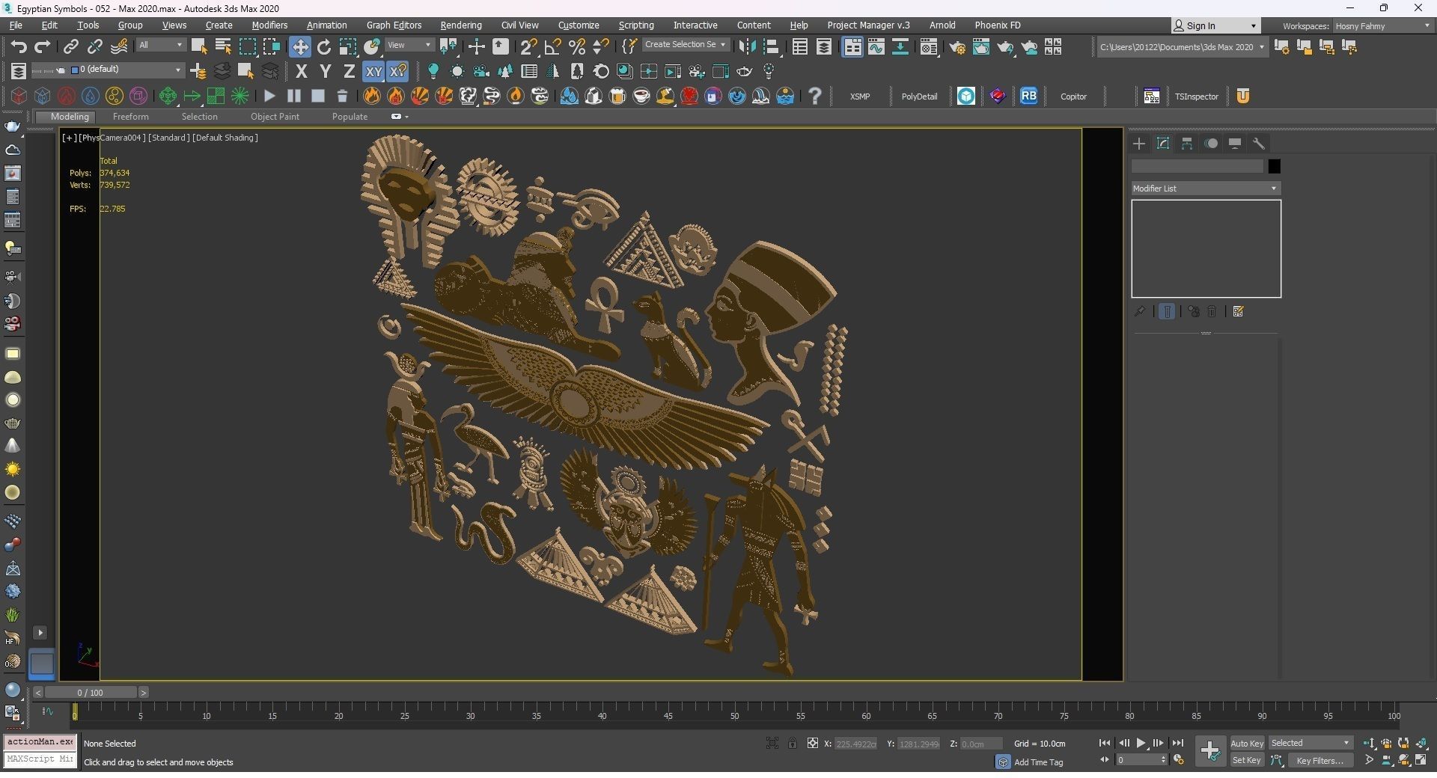Redo the last undone action

pyautogui.click(x=42, y=46)
